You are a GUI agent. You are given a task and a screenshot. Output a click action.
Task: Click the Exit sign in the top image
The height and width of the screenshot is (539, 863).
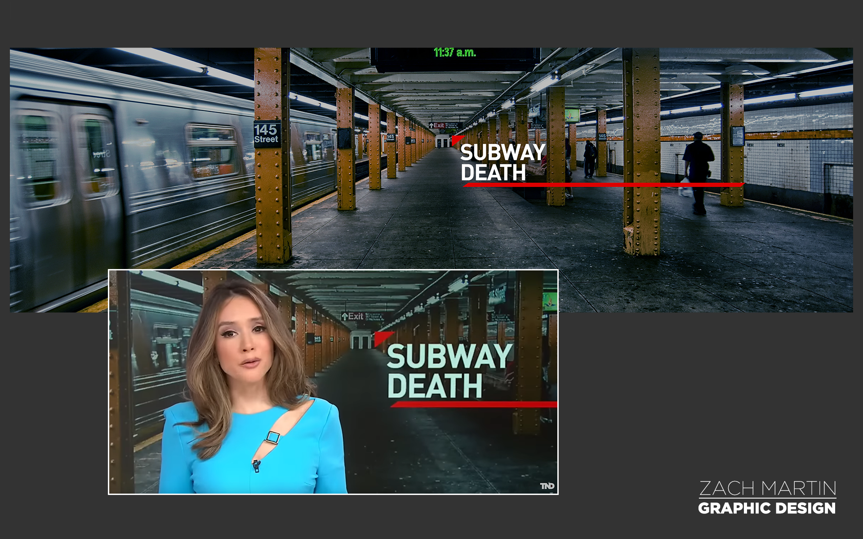(x=436, y=125)
